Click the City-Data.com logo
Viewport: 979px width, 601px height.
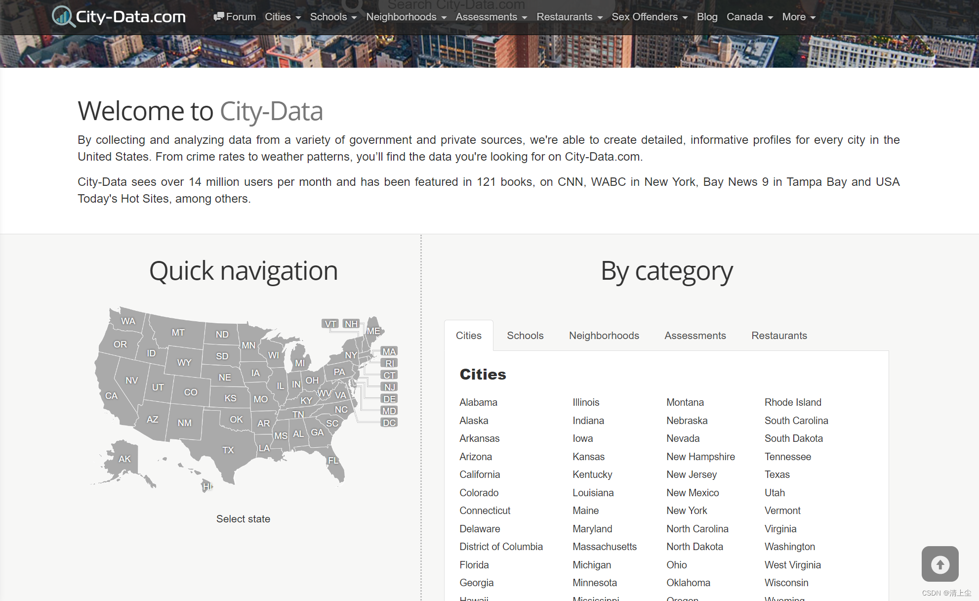coord(119,16)
